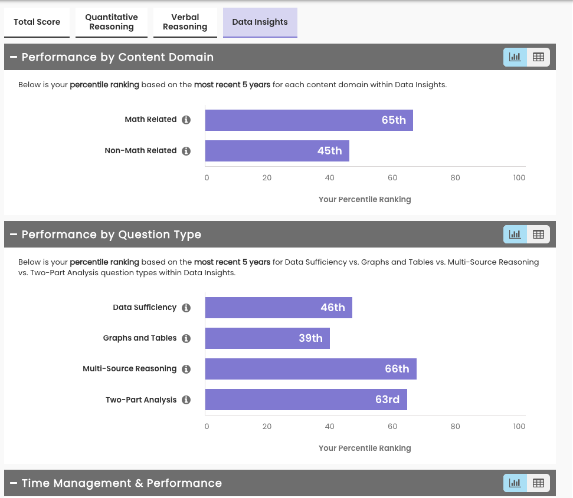Viewport: 573px width, 498px height.
Task: Go to the Verbal Reasoning tab
Action: pyautogui.click(x=185, y=22)
